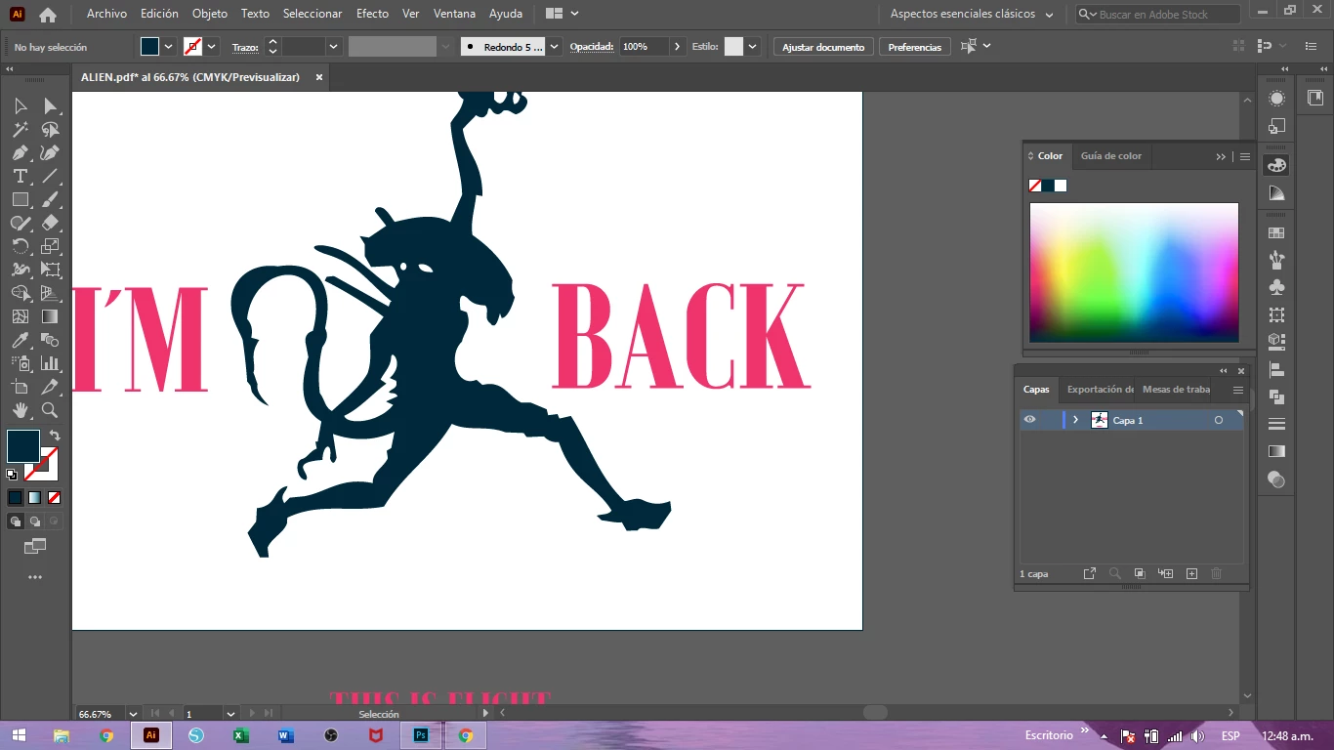Open the Ventana menu
The image size is (1334, 750).
454,14
